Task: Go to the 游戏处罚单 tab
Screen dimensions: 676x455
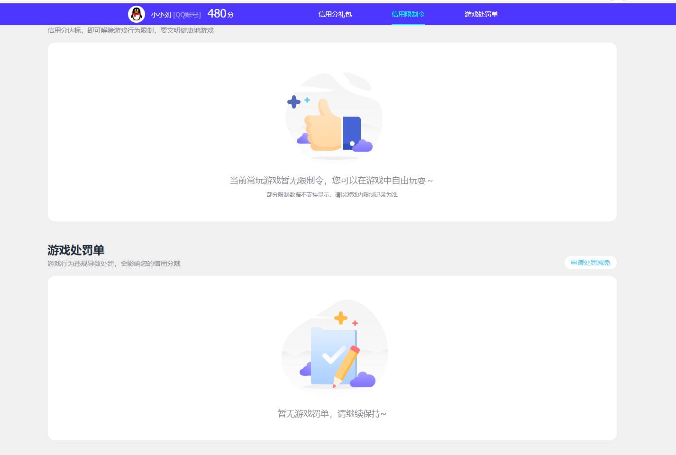Action: 481,14
